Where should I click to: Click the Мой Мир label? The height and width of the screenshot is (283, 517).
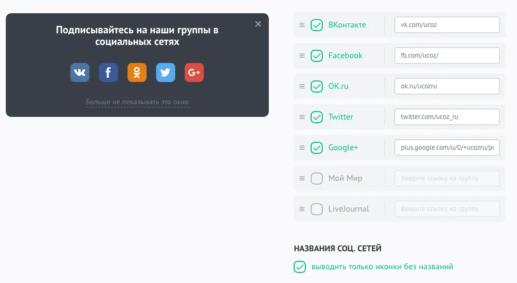click(x=345, y=178)
